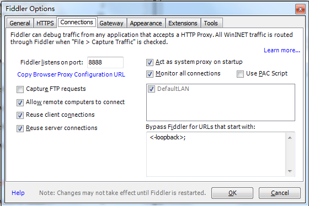
Task: Open the Appearance tab
Action: click(x=146, y=23)
